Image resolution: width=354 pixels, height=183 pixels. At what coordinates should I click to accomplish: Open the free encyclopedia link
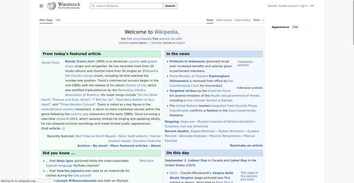click(x=139, y=39)
